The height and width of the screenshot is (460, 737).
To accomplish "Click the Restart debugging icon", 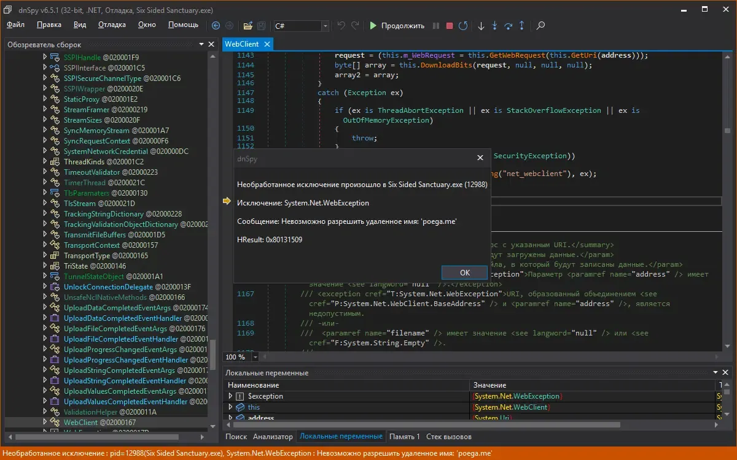I will click(463, 26).
